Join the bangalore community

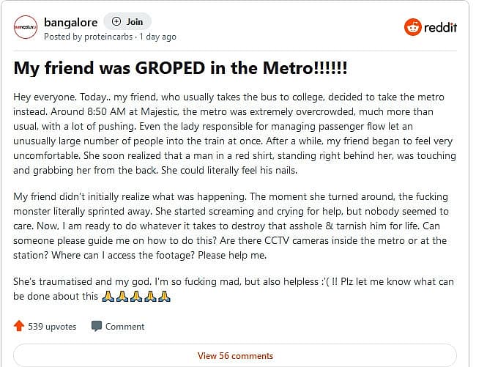(127, 21)
